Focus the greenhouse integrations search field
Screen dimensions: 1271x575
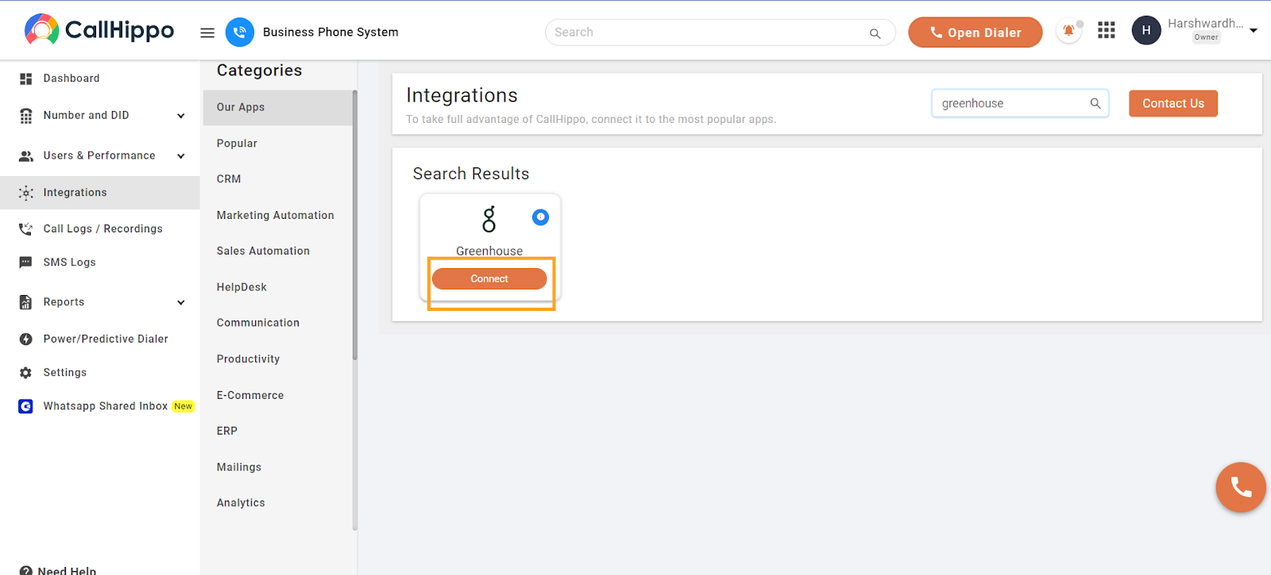(1020, 103)
